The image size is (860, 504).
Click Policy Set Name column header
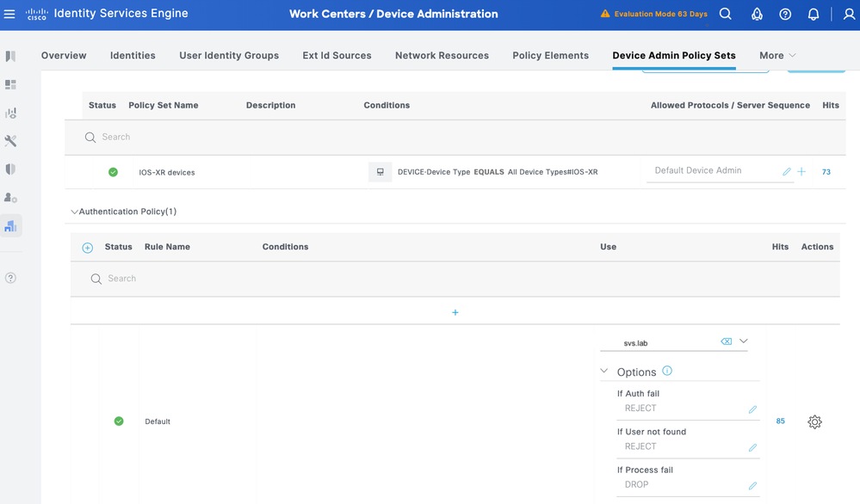pos(164,105)
